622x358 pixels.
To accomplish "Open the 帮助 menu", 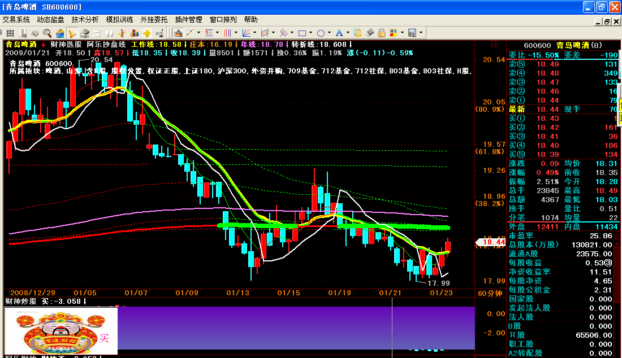I will (x=250, y=19).
